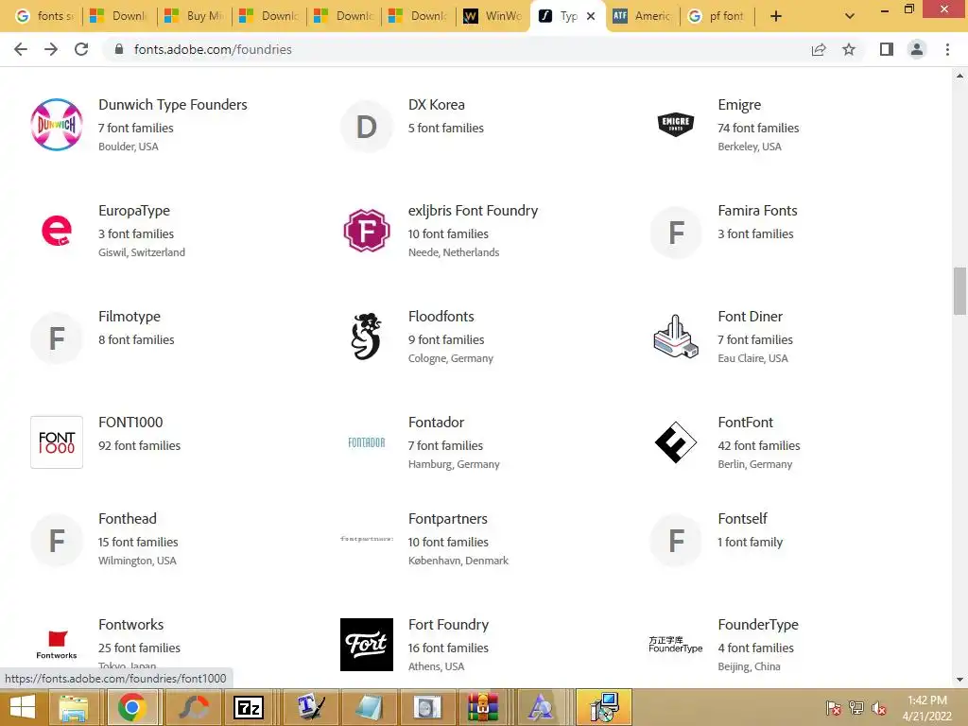The image size is (968, 726).
Task: Switch to the Buy Mi Microsoft tab
Action: pyautogui.click(x=195, y=16)
